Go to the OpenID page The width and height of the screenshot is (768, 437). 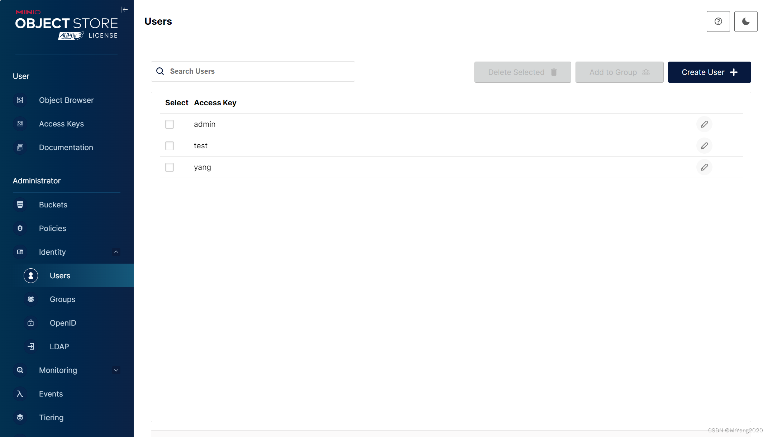click(63, 323)
